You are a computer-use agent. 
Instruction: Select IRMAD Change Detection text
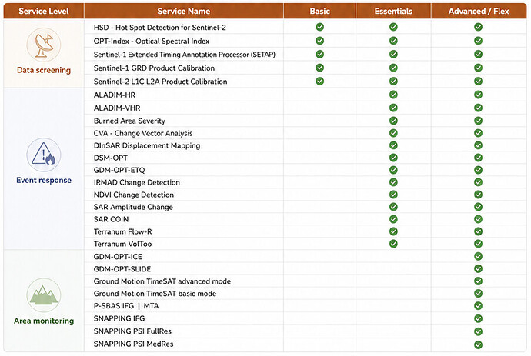137,182
